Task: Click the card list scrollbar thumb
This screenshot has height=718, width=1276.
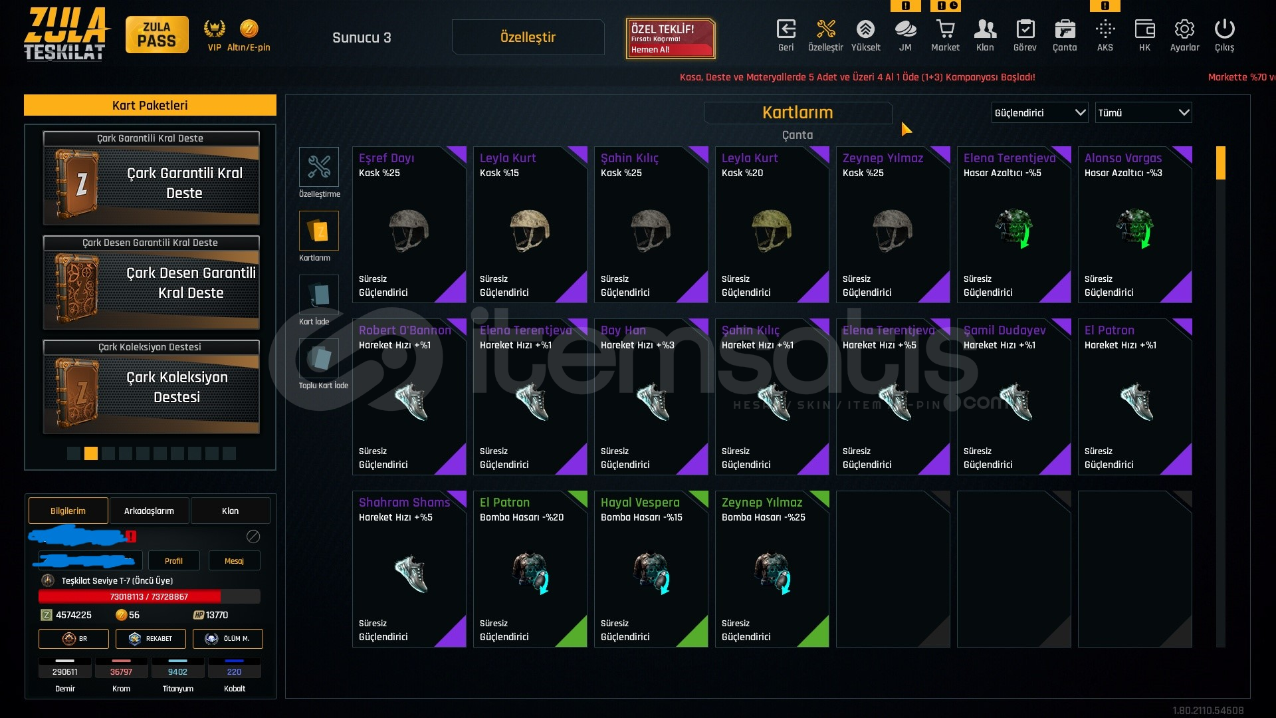Action: (x=1220, y=163)
